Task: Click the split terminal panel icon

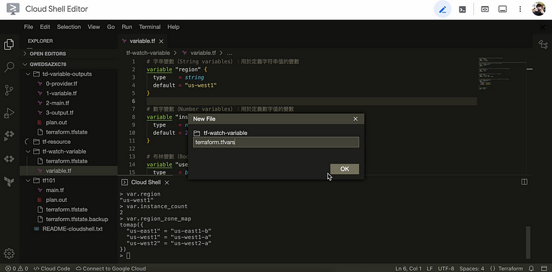Action: [x=524, y=182]
